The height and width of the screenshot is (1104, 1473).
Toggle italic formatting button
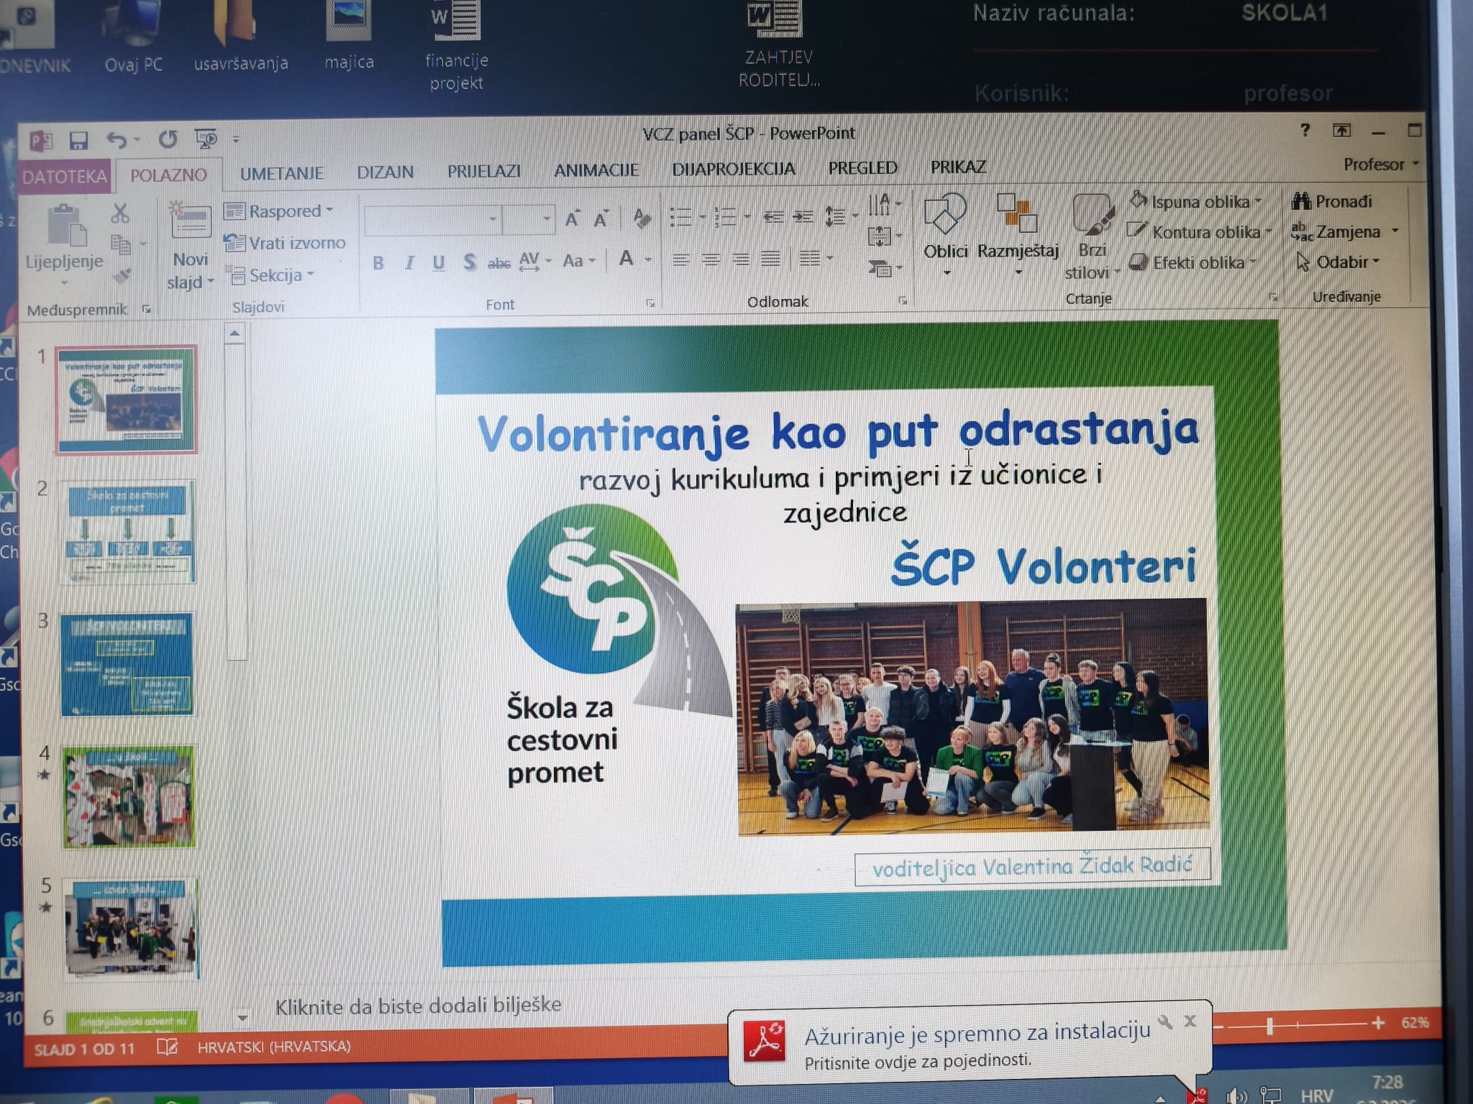[409, 263]
